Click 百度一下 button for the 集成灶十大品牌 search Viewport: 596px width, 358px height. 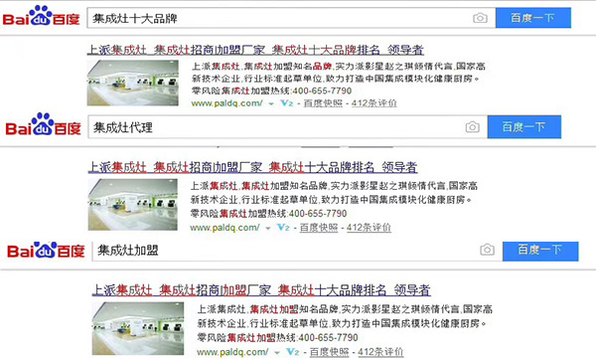[532, 18]
